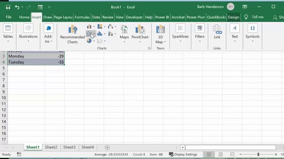Open Charts dialog launcher arrow

point(149,48)
